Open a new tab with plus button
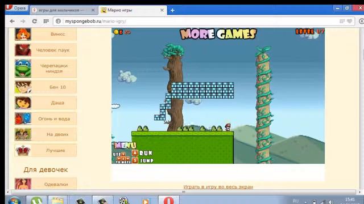This screenshot has height=204, width=364. tap(172, 10)
